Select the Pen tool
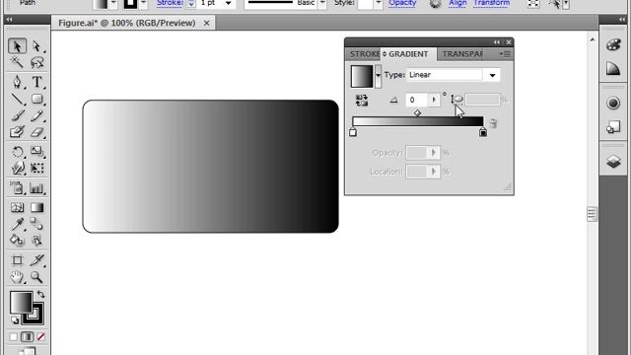 point(17,82)
